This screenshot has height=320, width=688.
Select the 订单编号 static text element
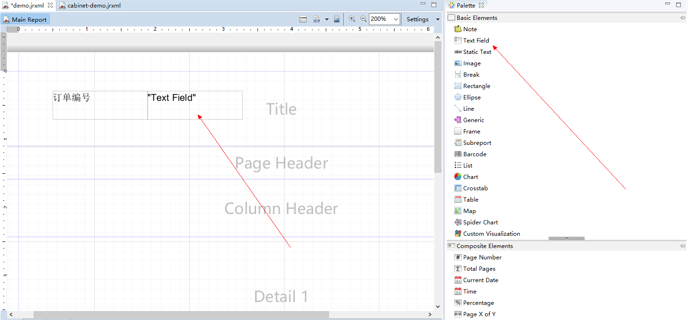100,105
